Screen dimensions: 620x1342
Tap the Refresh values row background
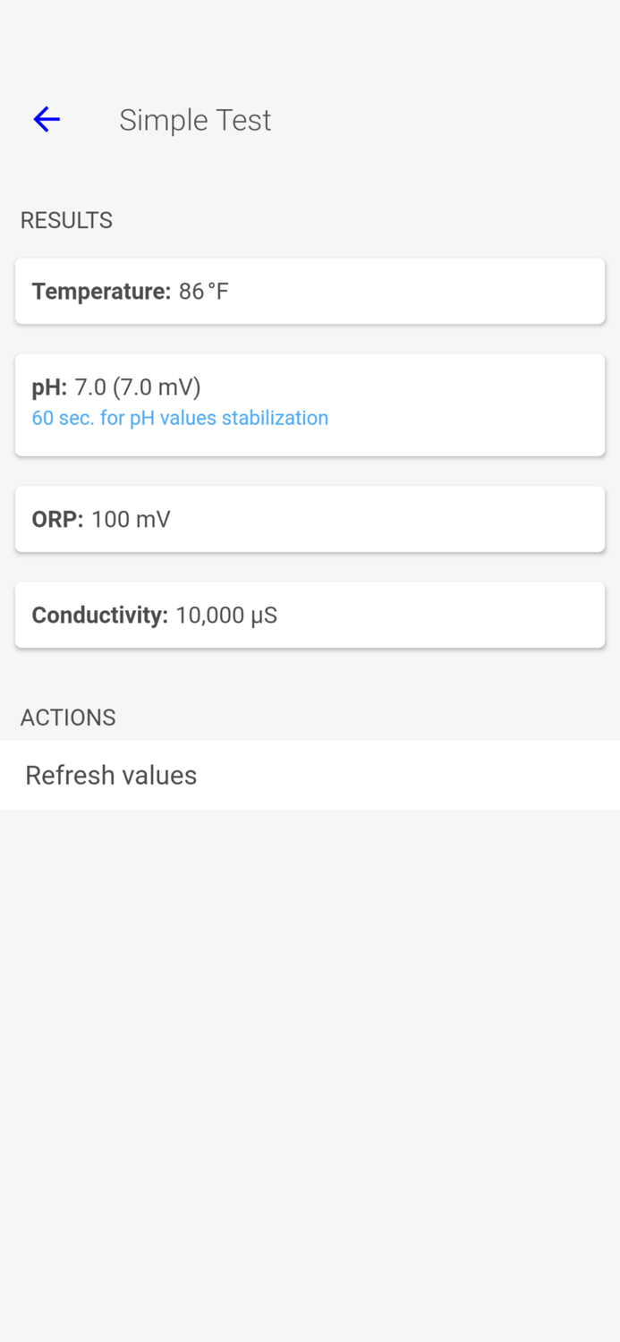[x=310, y=775]
